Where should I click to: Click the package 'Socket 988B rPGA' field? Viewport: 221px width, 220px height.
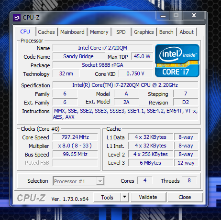tap(102, 65)
